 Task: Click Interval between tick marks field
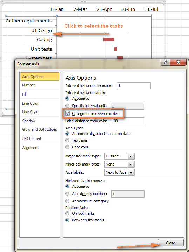[134, 86]
